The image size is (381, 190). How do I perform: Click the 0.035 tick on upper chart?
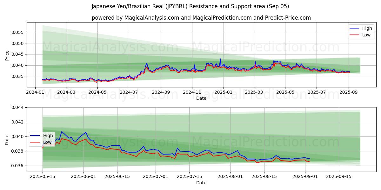click(18, 76)
